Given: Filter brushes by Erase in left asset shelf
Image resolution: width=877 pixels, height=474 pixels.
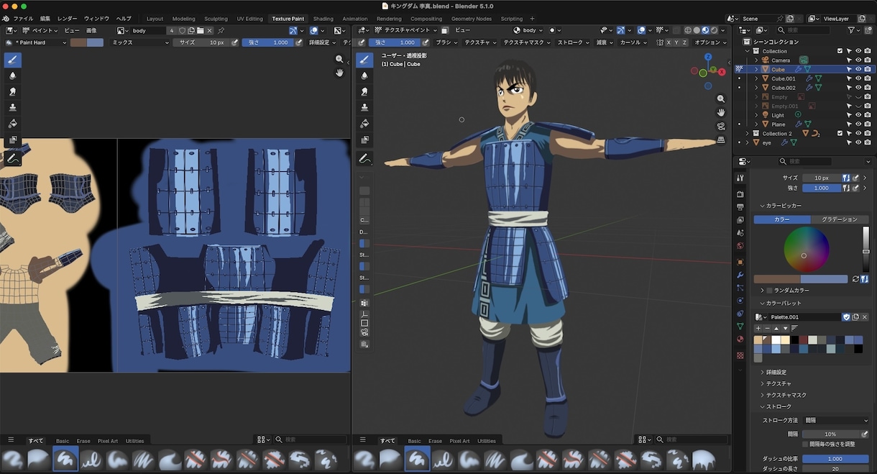Looking at the screenshot, I should coord(83,441).
